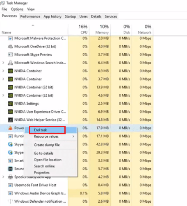Expand the NVIDIA Container 3.7 MB row
This screenshot has height=206, width=187.
3,79
